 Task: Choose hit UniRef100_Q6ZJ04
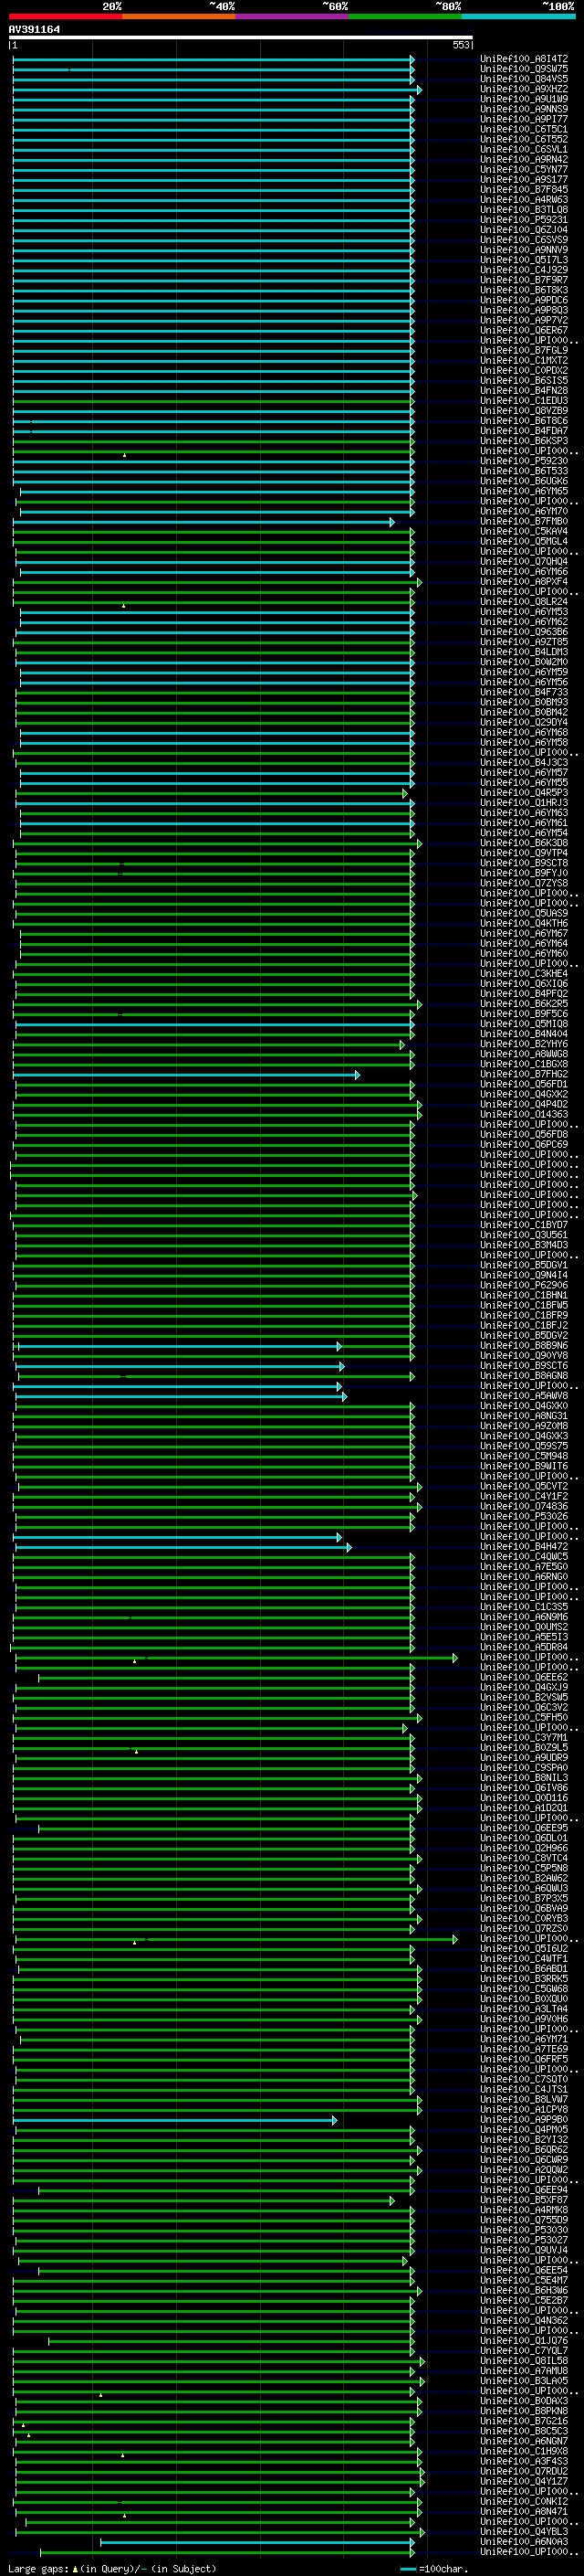click(524, 229)
